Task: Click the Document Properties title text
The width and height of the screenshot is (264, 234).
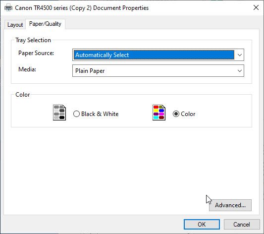Action: [82, 8]
